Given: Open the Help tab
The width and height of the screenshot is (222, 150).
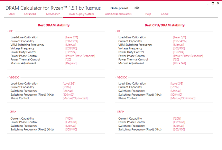Looking at the screenshot, I should (148, 14).
